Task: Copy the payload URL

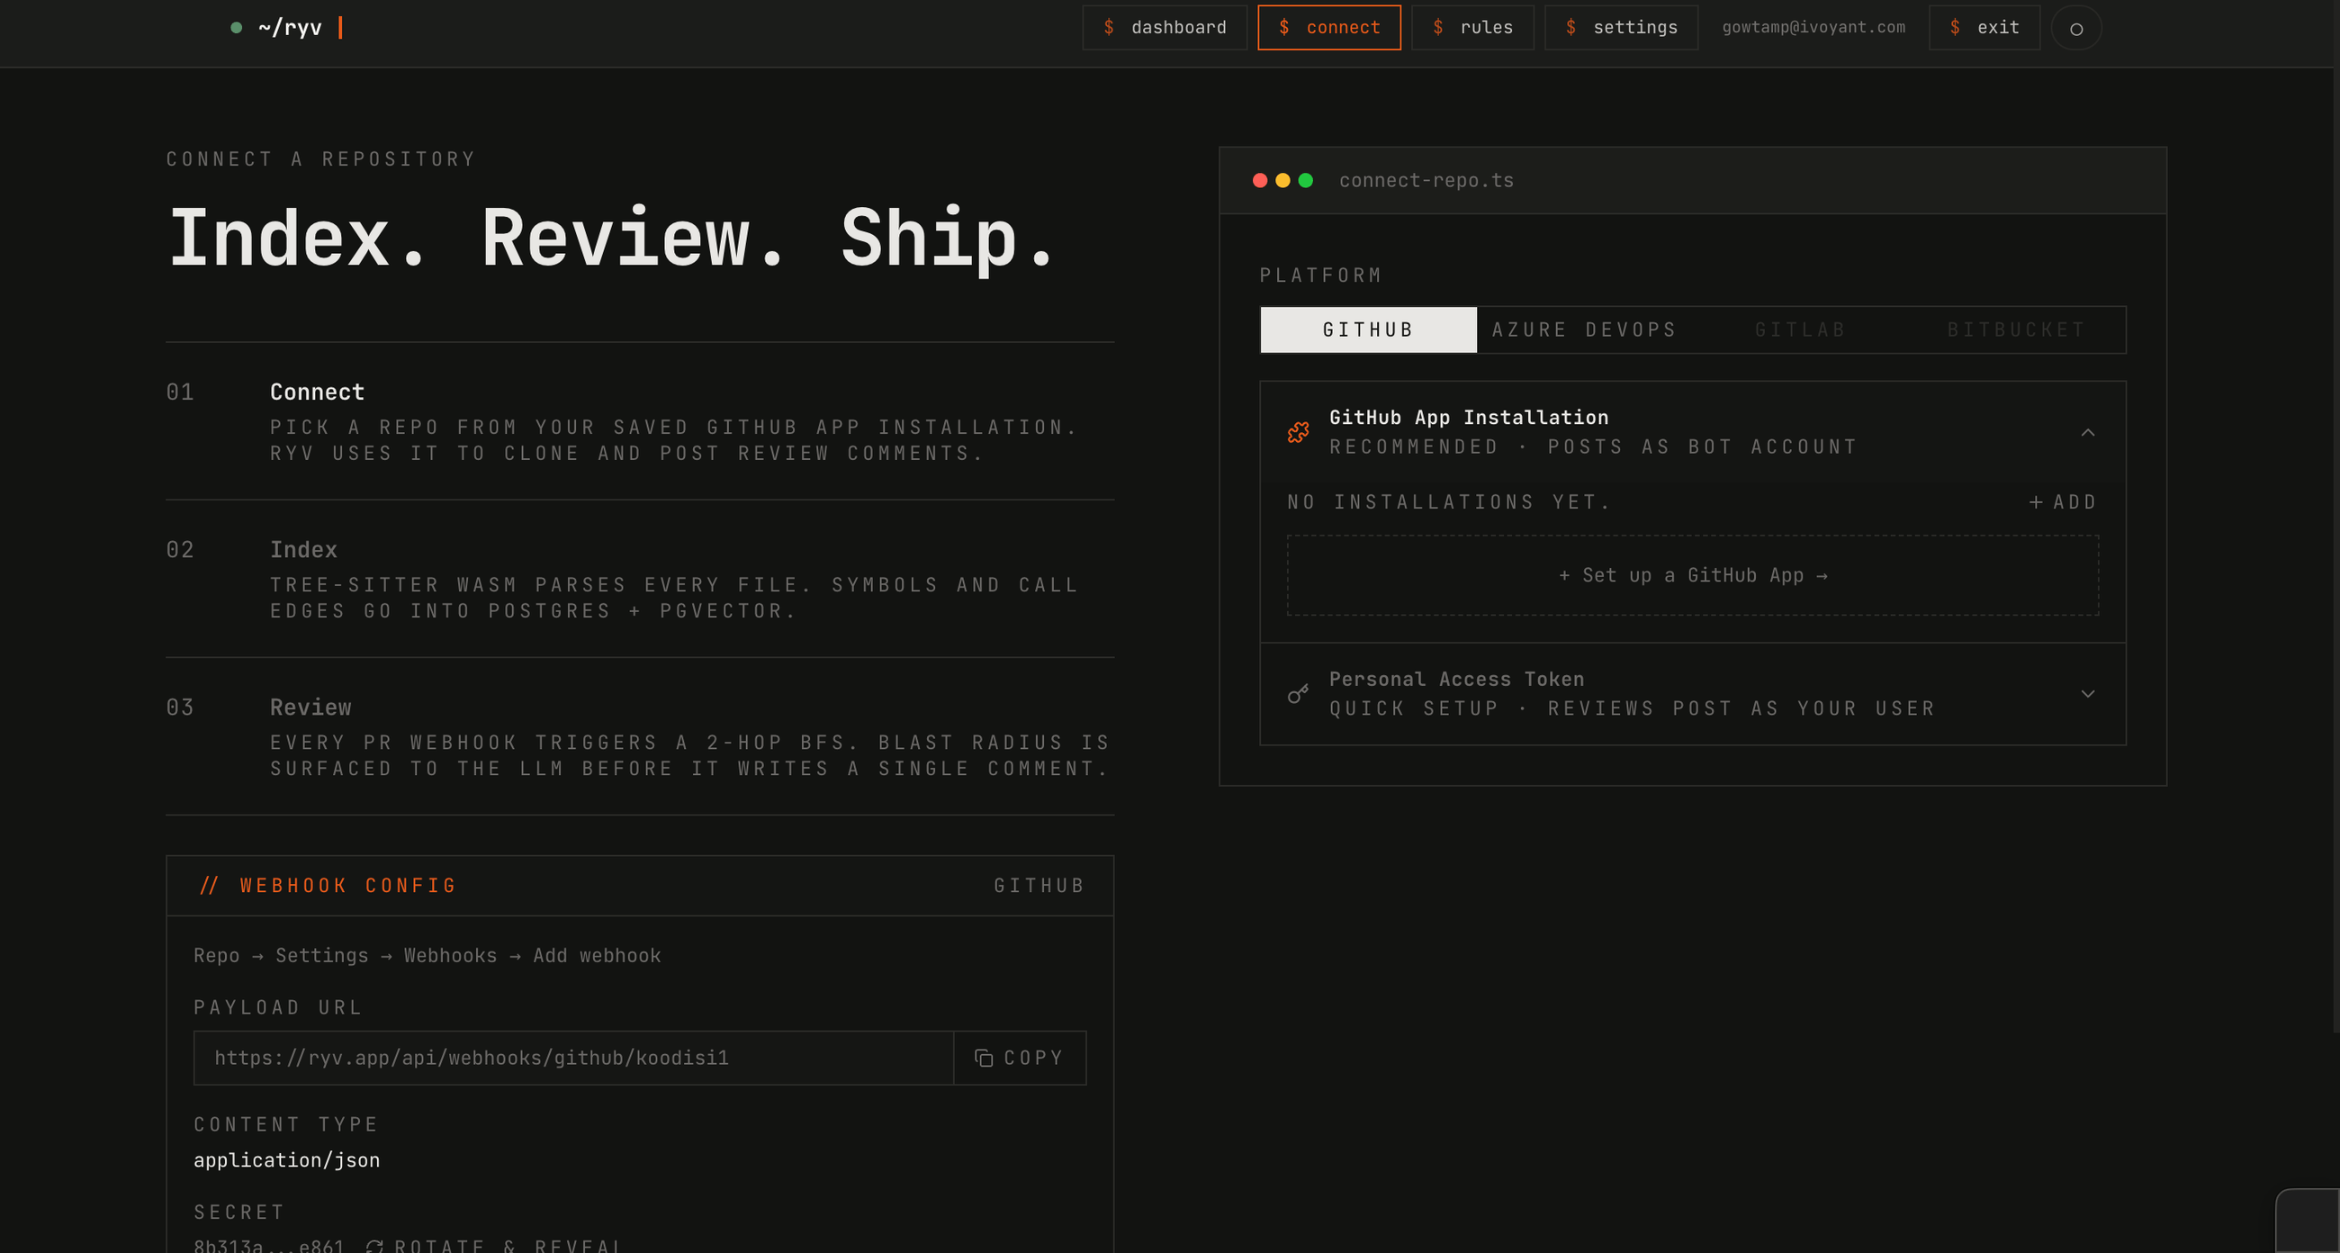Action: 1020,1058
